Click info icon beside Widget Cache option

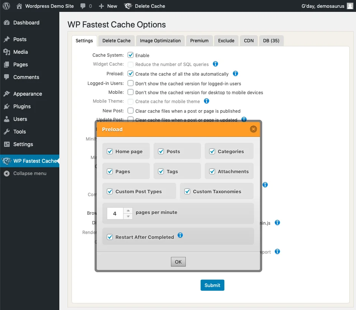(215, 64)
